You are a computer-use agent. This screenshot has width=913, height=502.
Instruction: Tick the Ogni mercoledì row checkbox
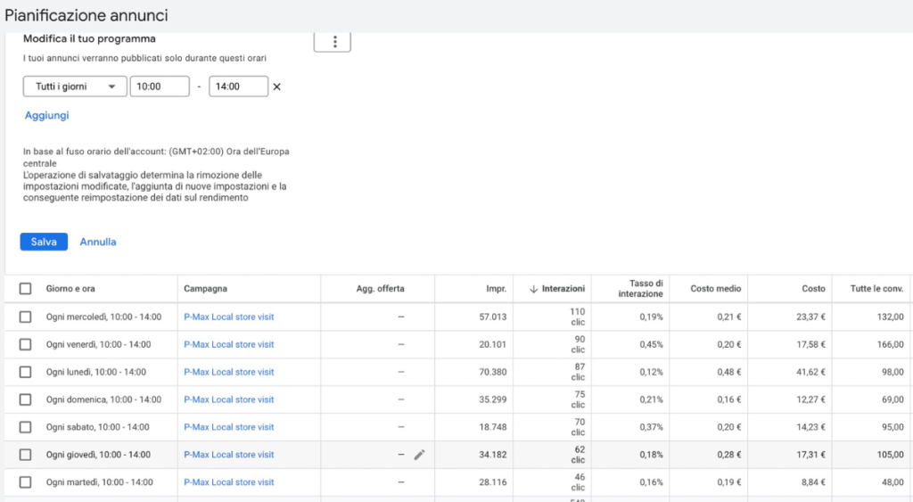[x=25, y=317]
